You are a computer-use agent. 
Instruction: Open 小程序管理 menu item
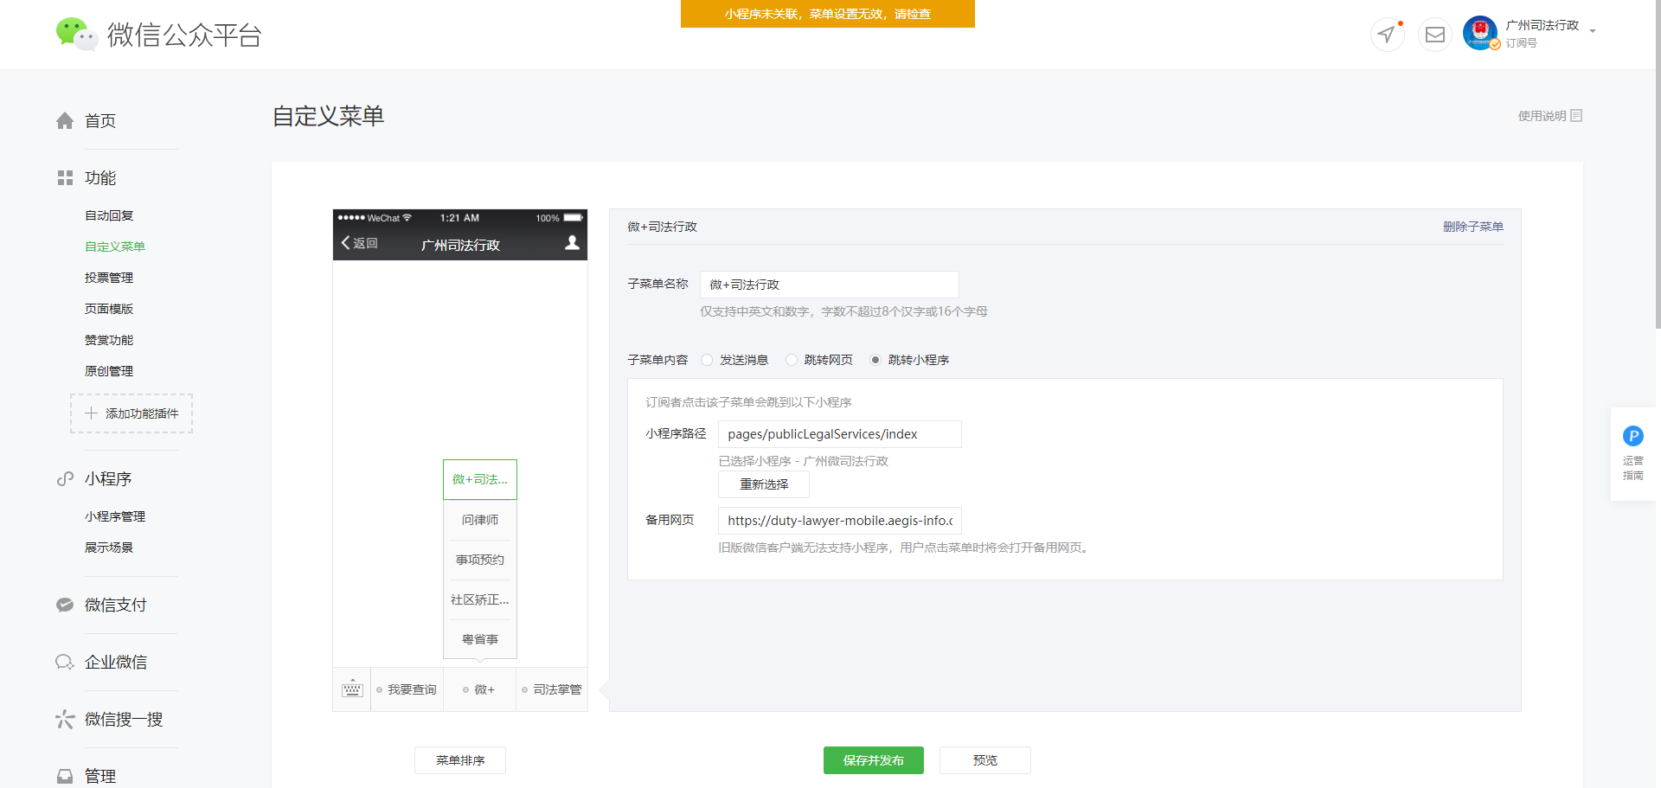tap(115, 516)
